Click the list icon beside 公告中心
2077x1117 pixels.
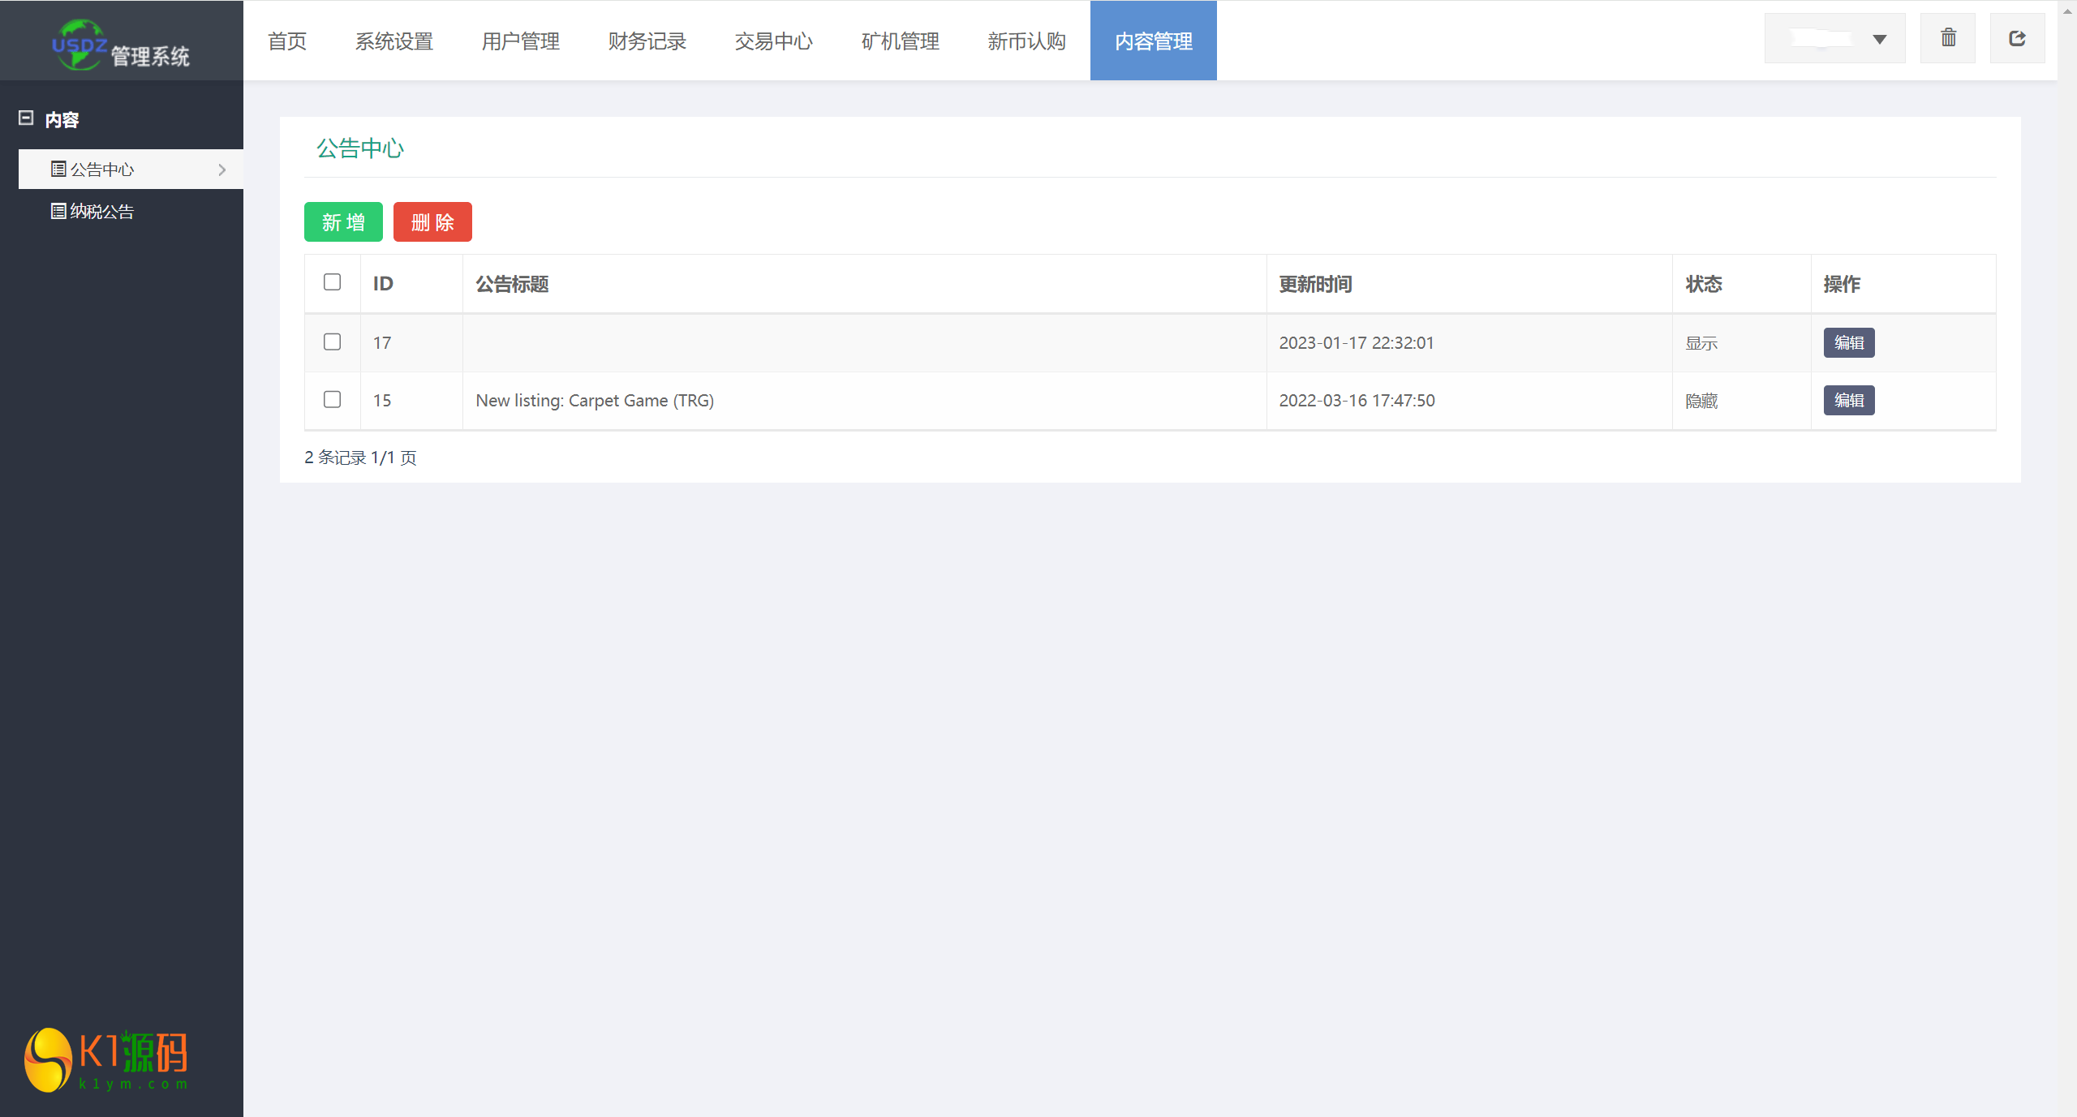(x=58, y=170)
